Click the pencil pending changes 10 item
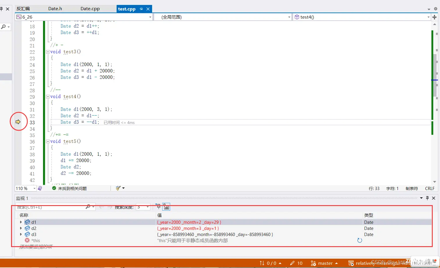Screen dimensions: 440x268 296,263
